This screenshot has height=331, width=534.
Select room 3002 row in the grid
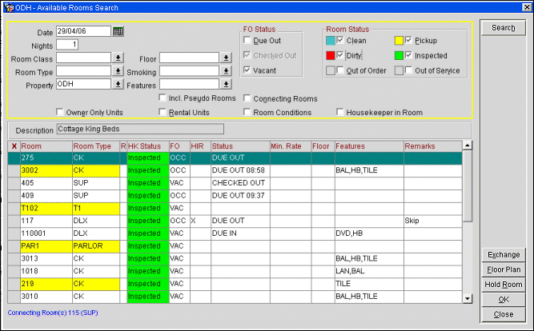pos(46,170)
